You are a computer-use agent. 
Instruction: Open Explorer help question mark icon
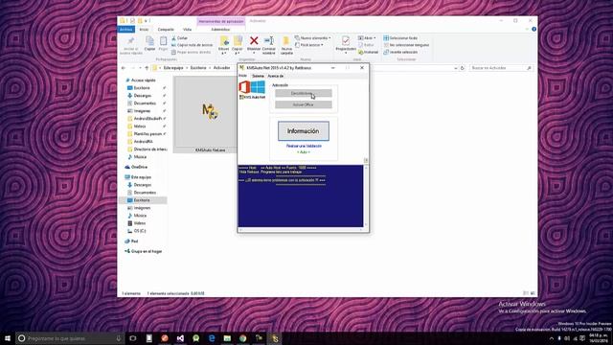point(534,30)
